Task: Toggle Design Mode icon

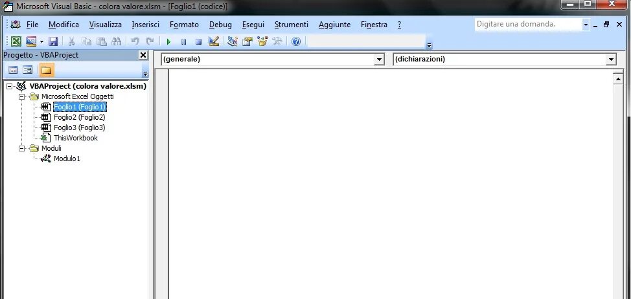Action: click(214, 41)
